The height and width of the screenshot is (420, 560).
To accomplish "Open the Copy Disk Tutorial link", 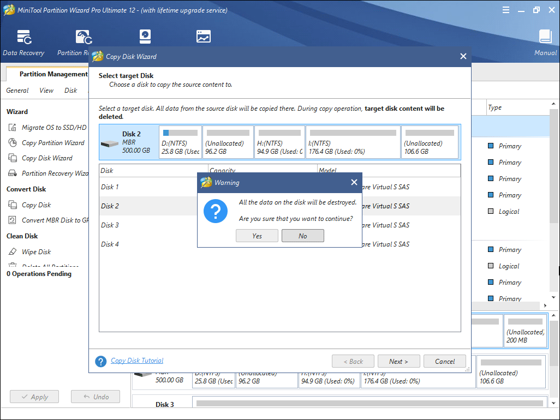I will tap(137, 361).
